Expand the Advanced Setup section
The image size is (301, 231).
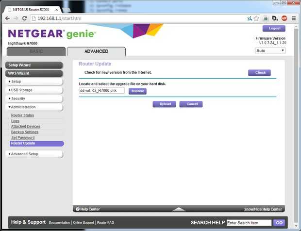click(34, 154)
